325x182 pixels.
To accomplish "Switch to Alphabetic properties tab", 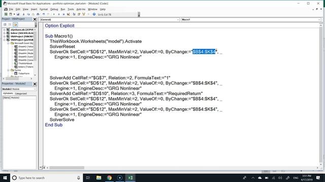I will (8, 94).
